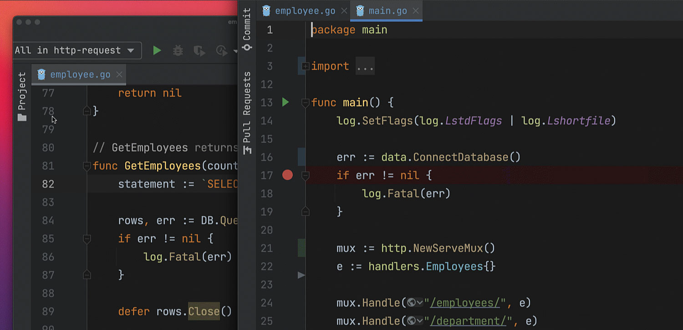
Task: Click line number 82 in employee.go
Action: 48,184
